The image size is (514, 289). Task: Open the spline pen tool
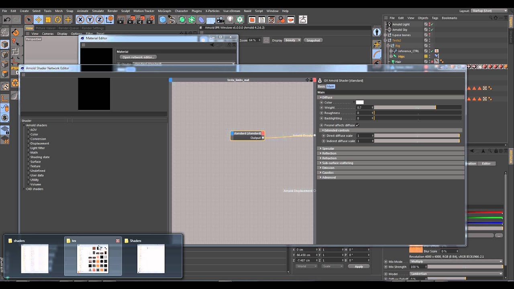pyautogui.click(x=172, y=20)
